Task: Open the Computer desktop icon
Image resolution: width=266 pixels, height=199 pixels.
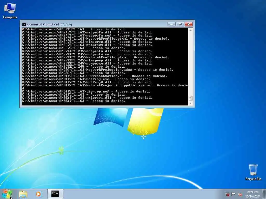Action: [10, 11]
